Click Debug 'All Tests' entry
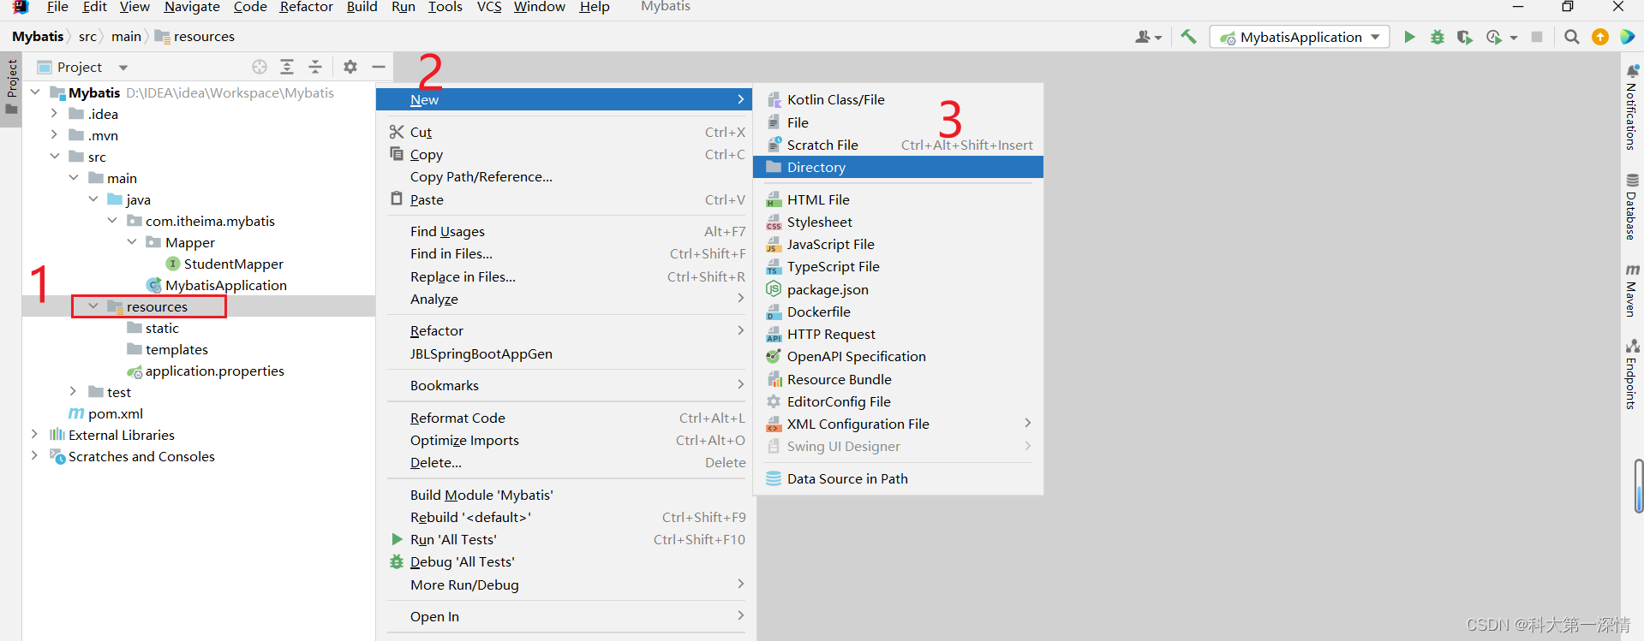 click(565, 561)
